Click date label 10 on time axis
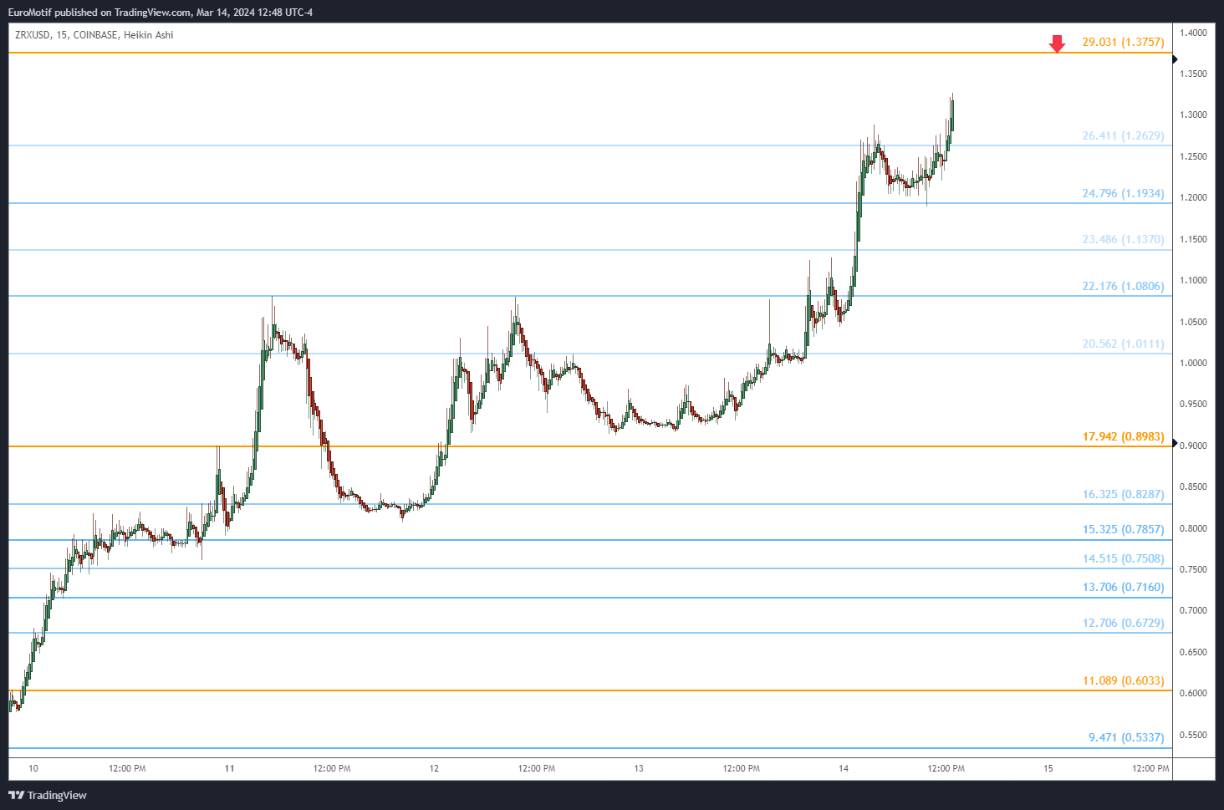Viewport: 1224px width, 810px height. (x=33, y=768)
